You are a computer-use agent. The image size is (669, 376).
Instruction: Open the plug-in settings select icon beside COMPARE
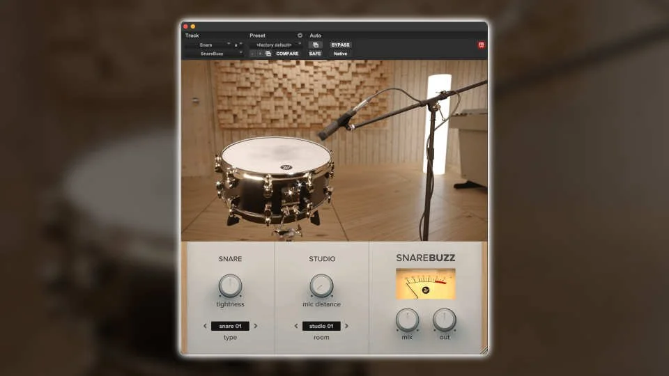(x=268, y=54)
